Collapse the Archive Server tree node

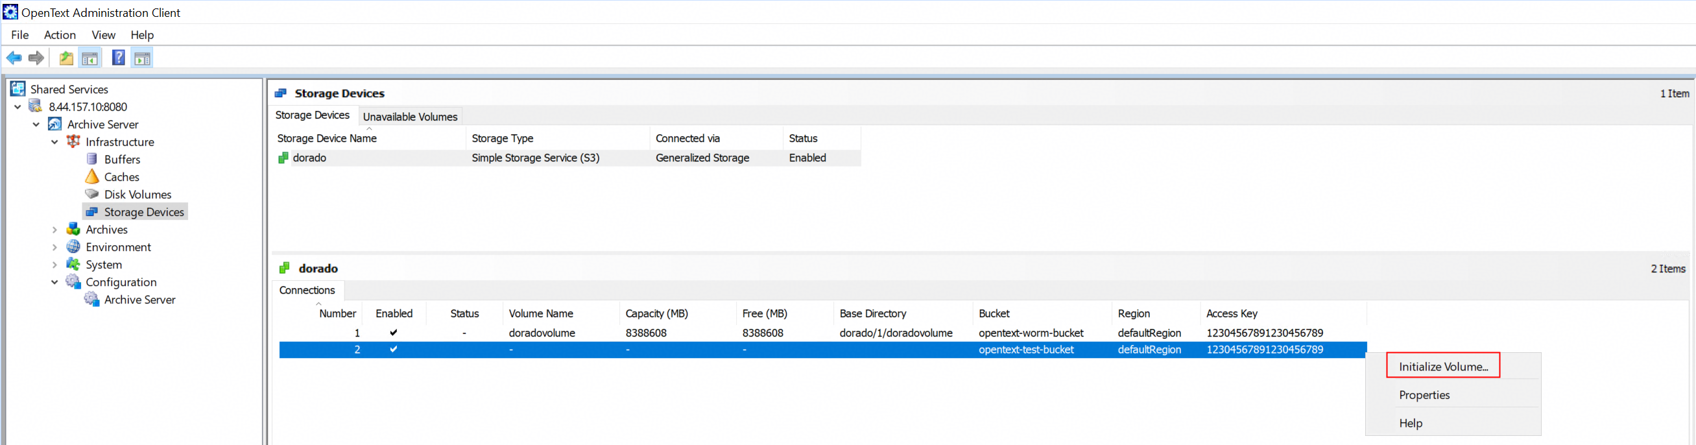36,125
